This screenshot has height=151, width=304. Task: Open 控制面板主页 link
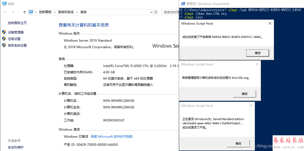[x=17, y=23]
